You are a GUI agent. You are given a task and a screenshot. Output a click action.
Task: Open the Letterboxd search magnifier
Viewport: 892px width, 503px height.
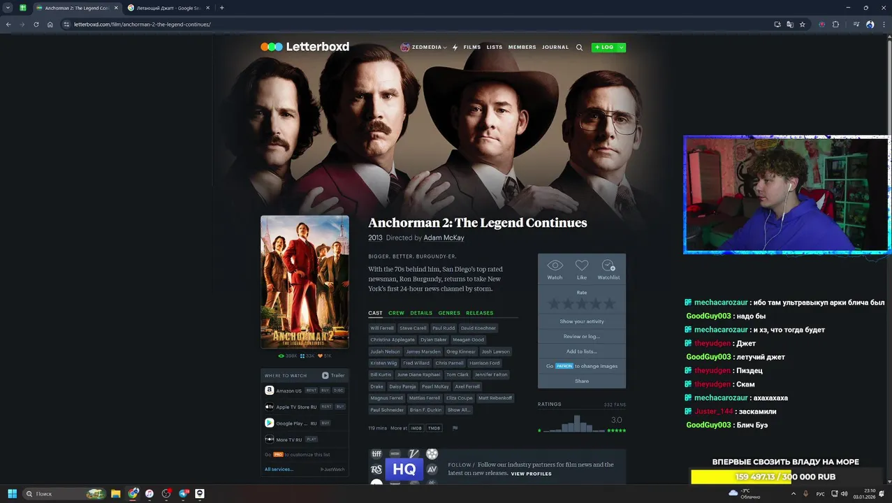579,48
